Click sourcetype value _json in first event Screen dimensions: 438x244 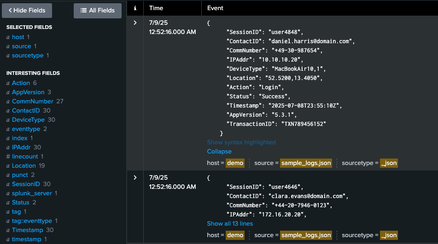tap(389, 163)
